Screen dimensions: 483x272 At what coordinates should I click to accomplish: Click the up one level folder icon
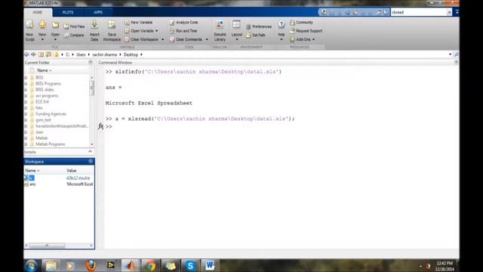pyautogui.click(x=41, y=54)
